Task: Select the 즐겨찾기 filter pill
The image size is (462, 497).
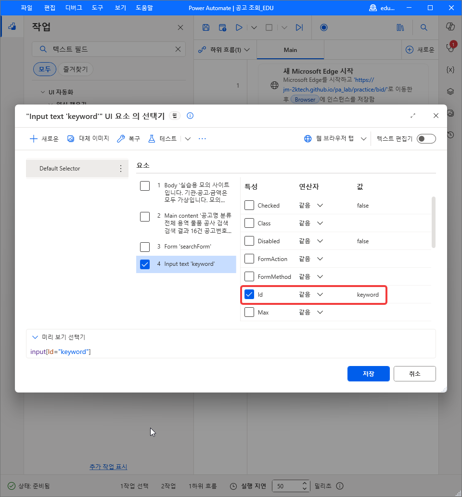Action: (76, 69)
